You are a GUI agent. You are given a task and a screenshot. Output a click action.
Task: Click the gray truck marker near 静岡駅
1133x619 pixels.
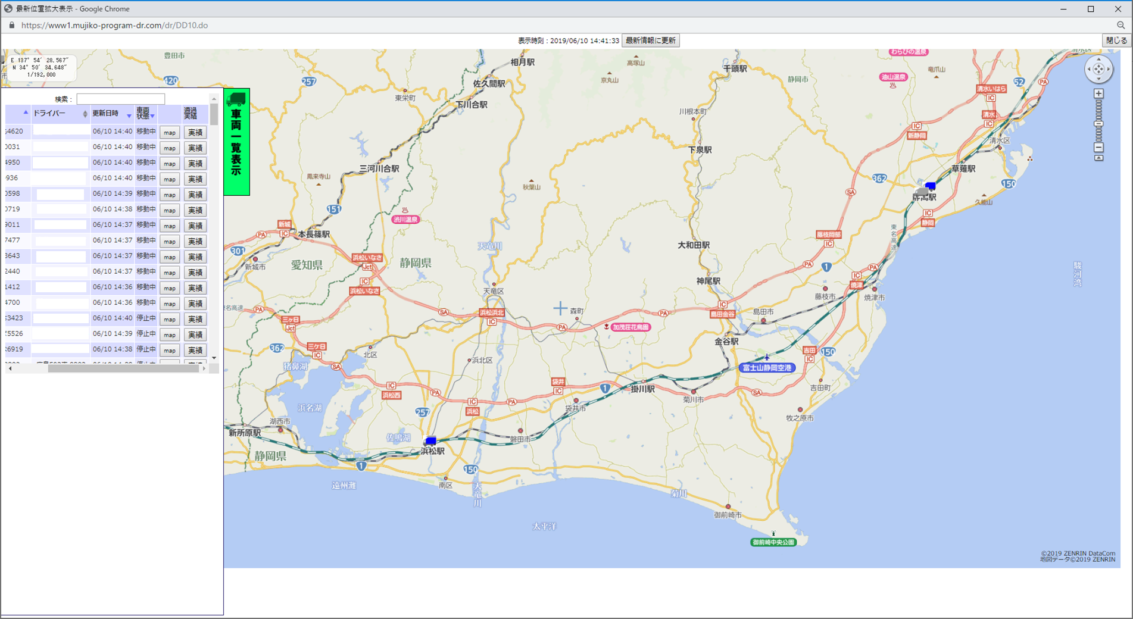pyautogui.click(x=922, y=192)
